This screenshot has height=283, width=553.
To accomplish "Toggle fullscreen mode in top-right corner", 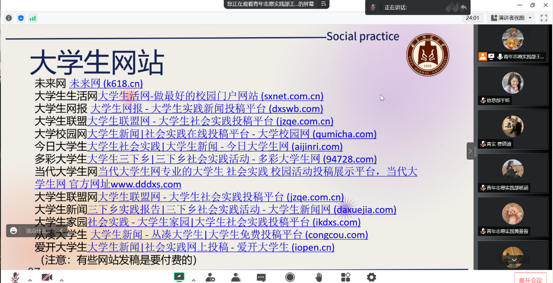I will tap(544, 18).
